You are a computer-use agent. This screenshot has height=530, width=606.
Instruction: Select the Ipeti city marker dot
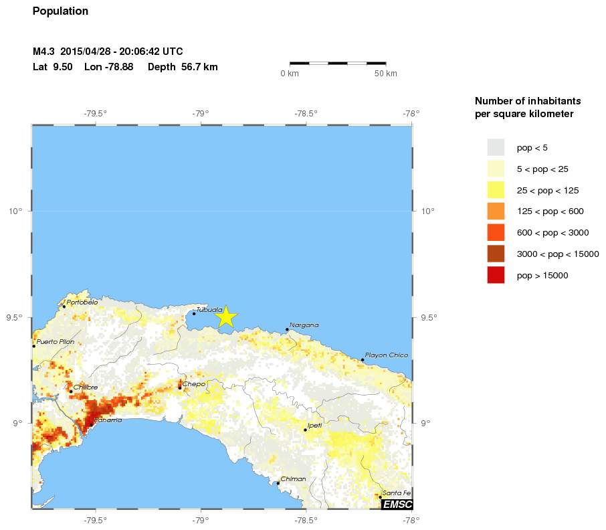(305, 430)
